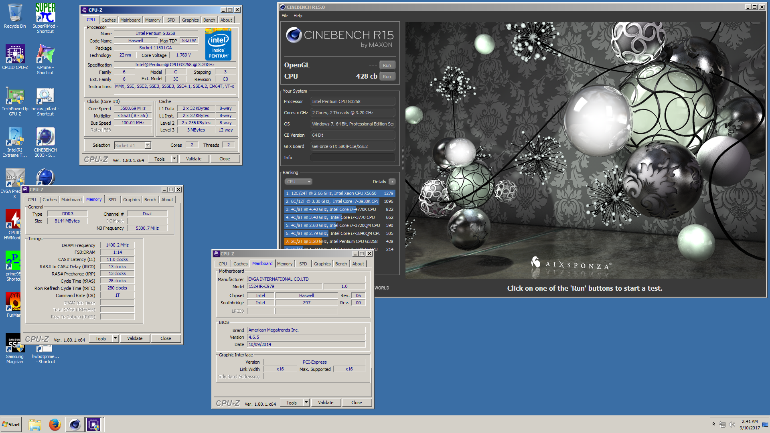
Task: Open network status tray icon
Action: (x=722, y=425)
